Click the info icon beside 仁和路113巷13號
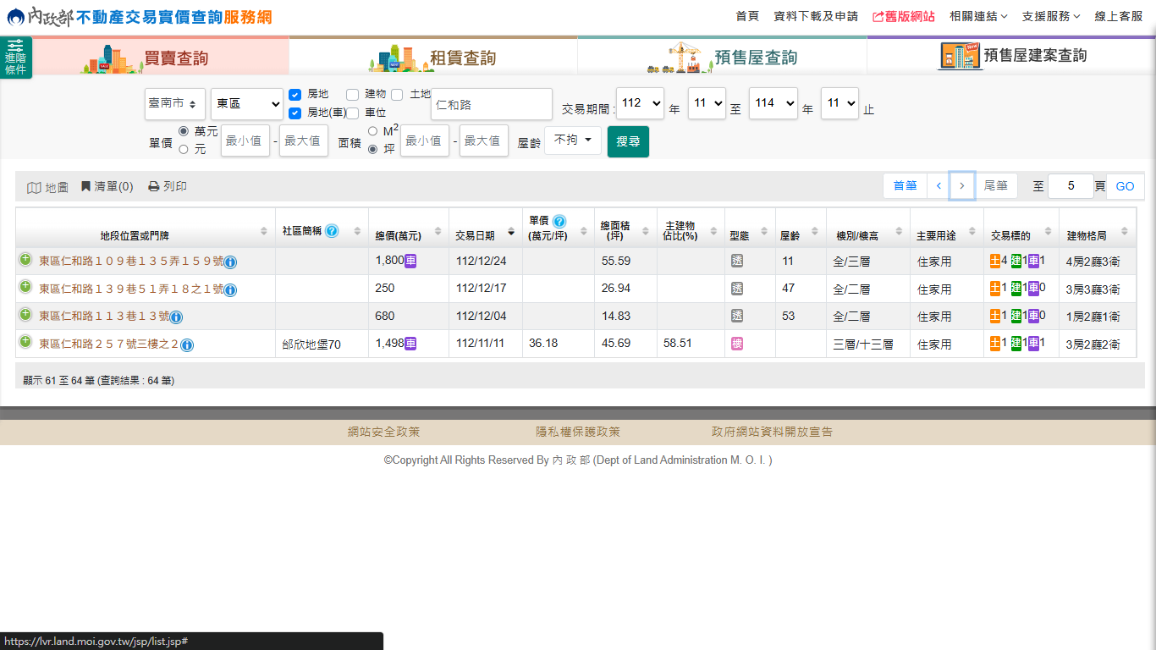Viewport: 1156px width, 650px height. [176, 317]
